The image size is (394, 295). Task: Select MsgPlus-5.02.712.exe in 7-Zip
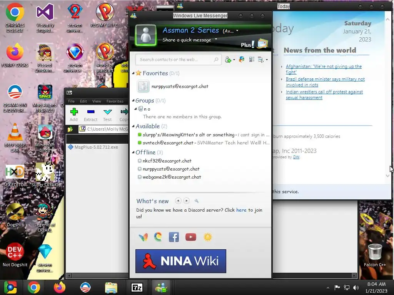click(96, 147)
